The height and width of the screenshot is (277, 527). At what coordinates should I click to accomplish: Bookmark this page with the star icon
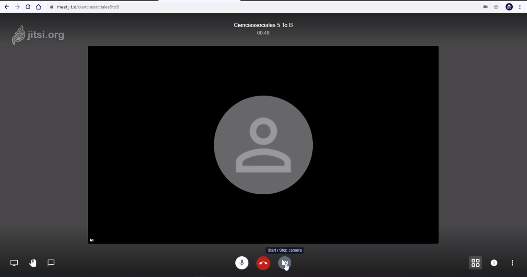496,7
